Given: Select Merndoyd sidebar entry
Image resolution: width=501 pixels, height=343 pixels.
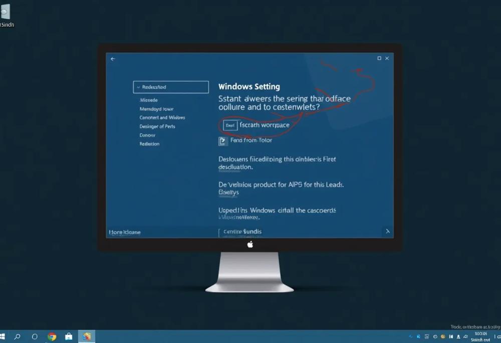Looking at the screenshot, I should (x=156, y=109).
